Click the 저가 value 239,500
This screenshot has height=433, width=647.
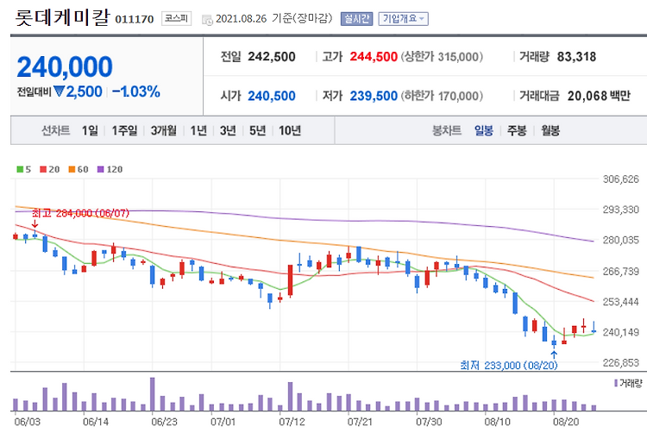click(374, 96)
